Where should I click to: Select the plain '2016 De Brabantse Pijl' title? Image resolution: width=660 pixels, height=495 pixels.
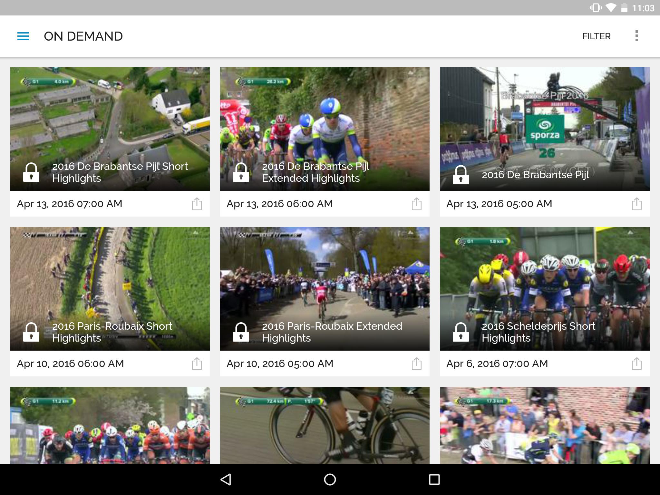click(x=535, y=175)
